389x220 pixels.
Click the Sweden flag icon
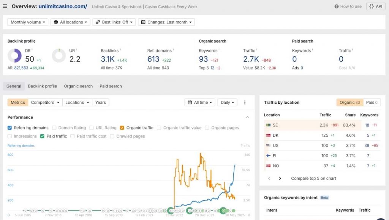point(269,125)
